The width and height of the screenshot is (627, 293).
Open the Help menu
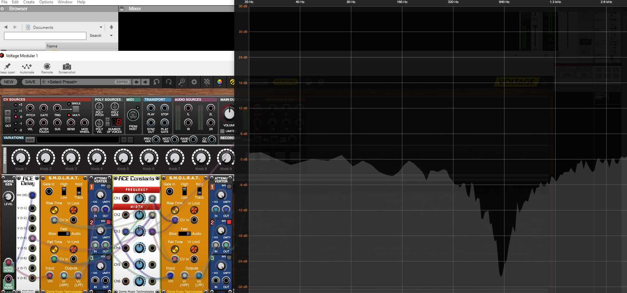click(81, 2)
